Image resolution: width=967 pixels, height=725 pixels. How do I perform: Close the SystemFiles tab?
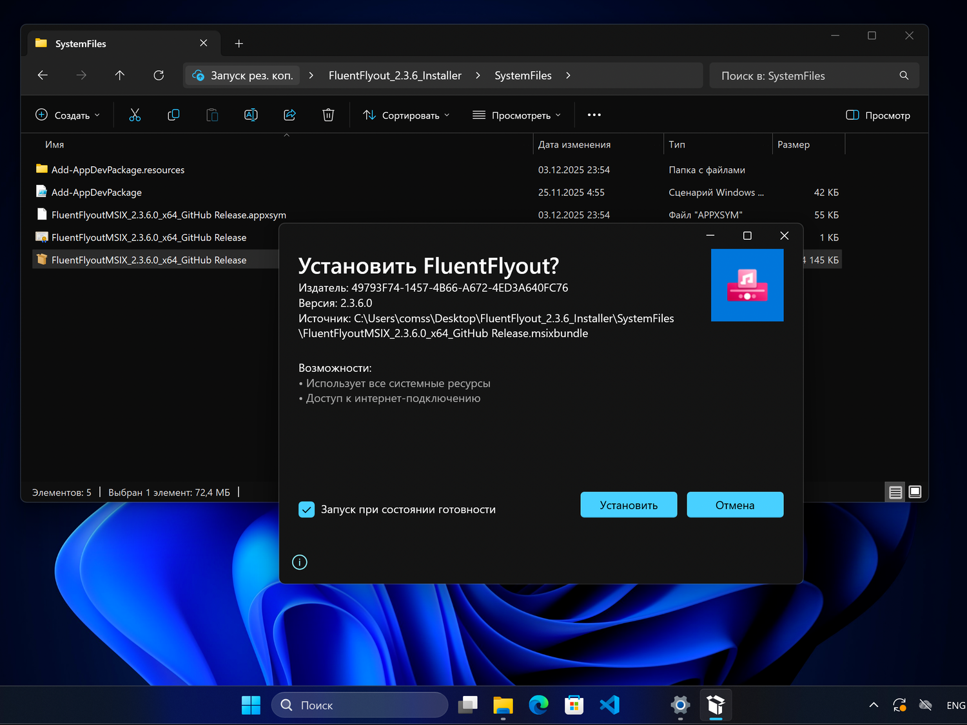coord(204,43)
